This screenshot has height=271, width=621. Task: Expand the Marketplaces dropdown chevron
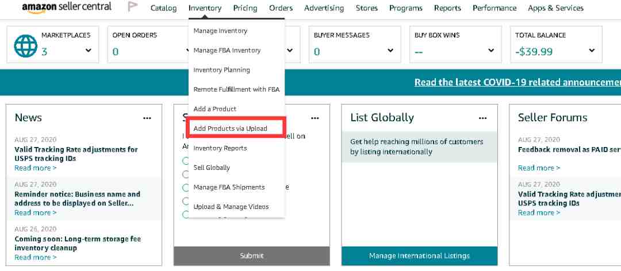click(89, 51)
